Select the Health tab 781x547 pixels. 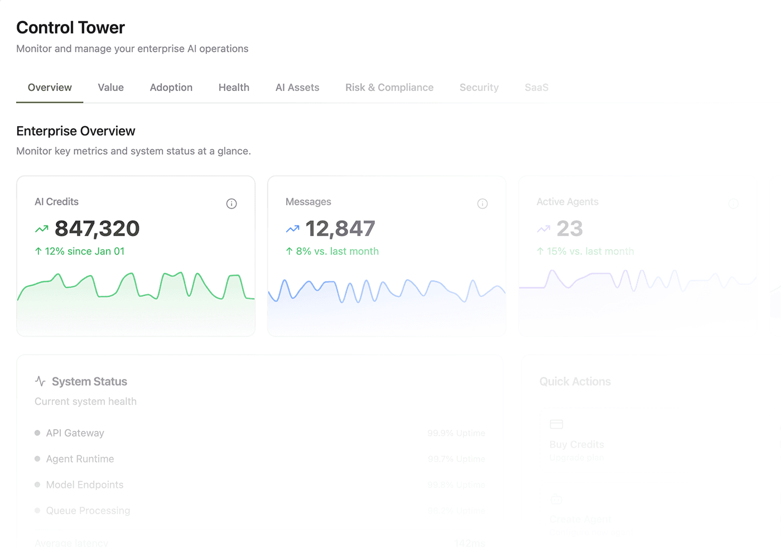[234, 88]
